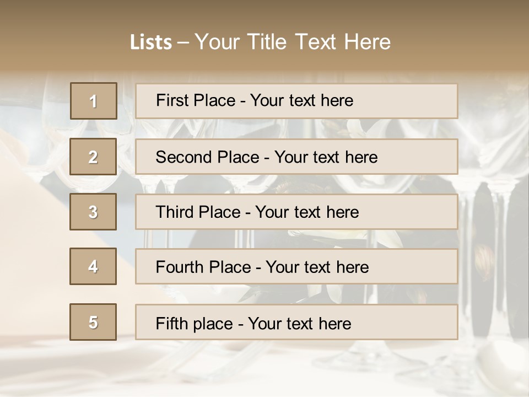The width and height of the screenshot is (529, 397).
Task: Click the number 3 square shape
Action: [x=93, y=212]
